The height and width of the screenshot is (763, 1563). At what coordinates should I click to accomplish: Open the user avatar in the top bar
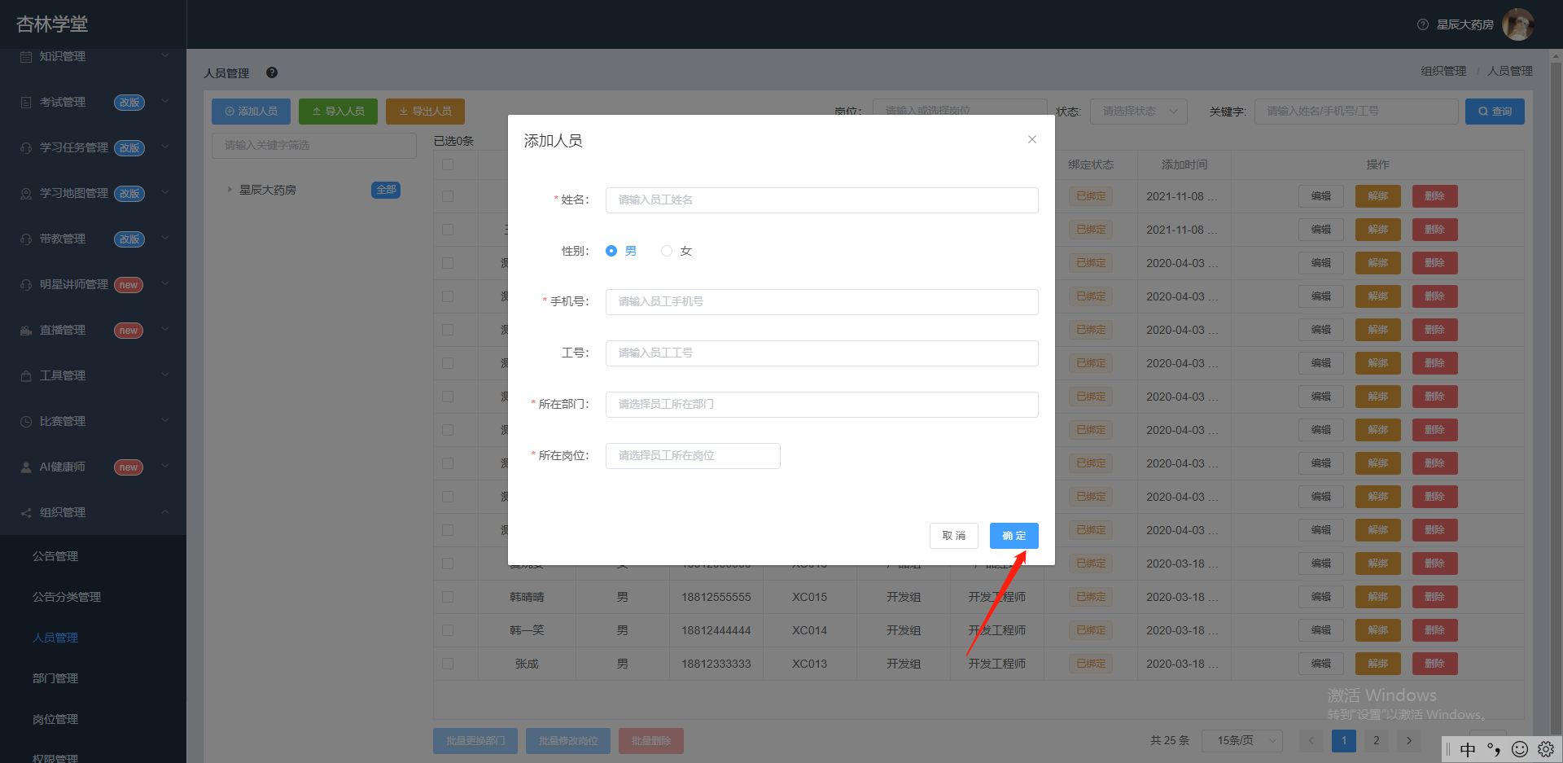(1517, 24)
